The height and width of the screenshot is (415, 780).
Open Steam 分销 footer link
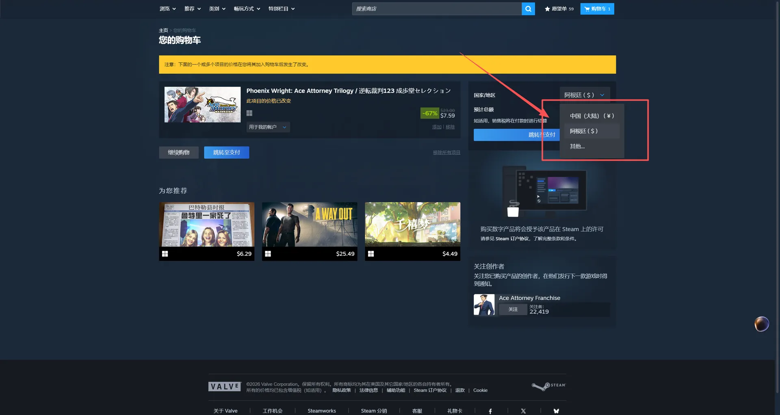tap(374, 411)
